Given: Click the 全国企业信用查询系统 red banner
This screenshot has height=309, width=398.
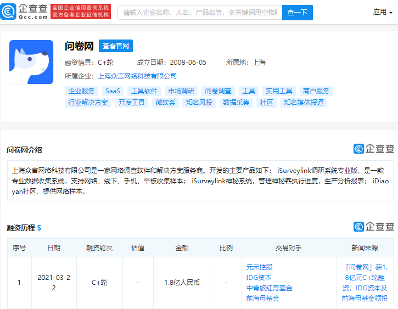Looking at the screenshot, I should (81, 12).
